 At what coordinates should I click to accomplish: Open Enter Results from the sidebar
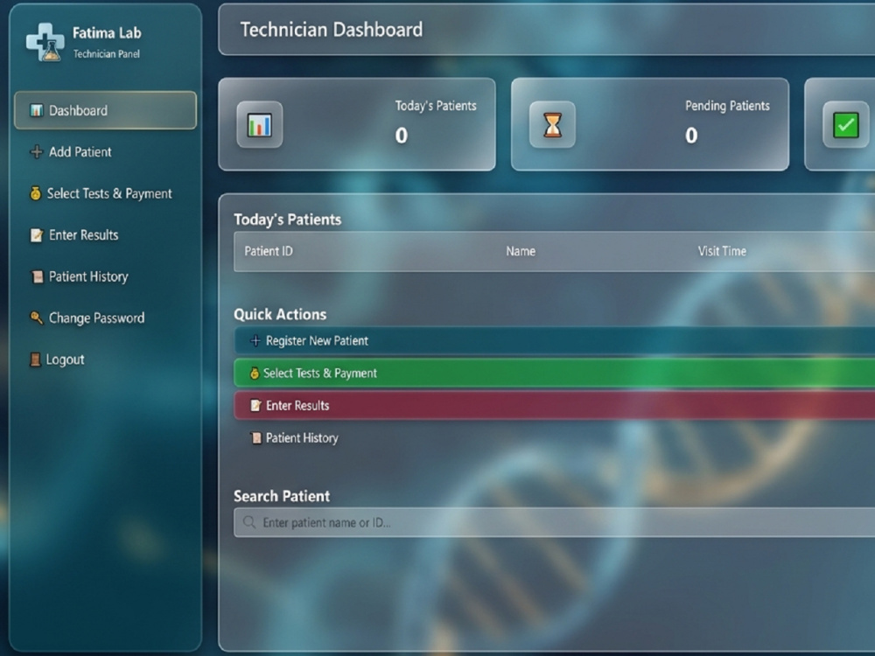coord(106,234)
